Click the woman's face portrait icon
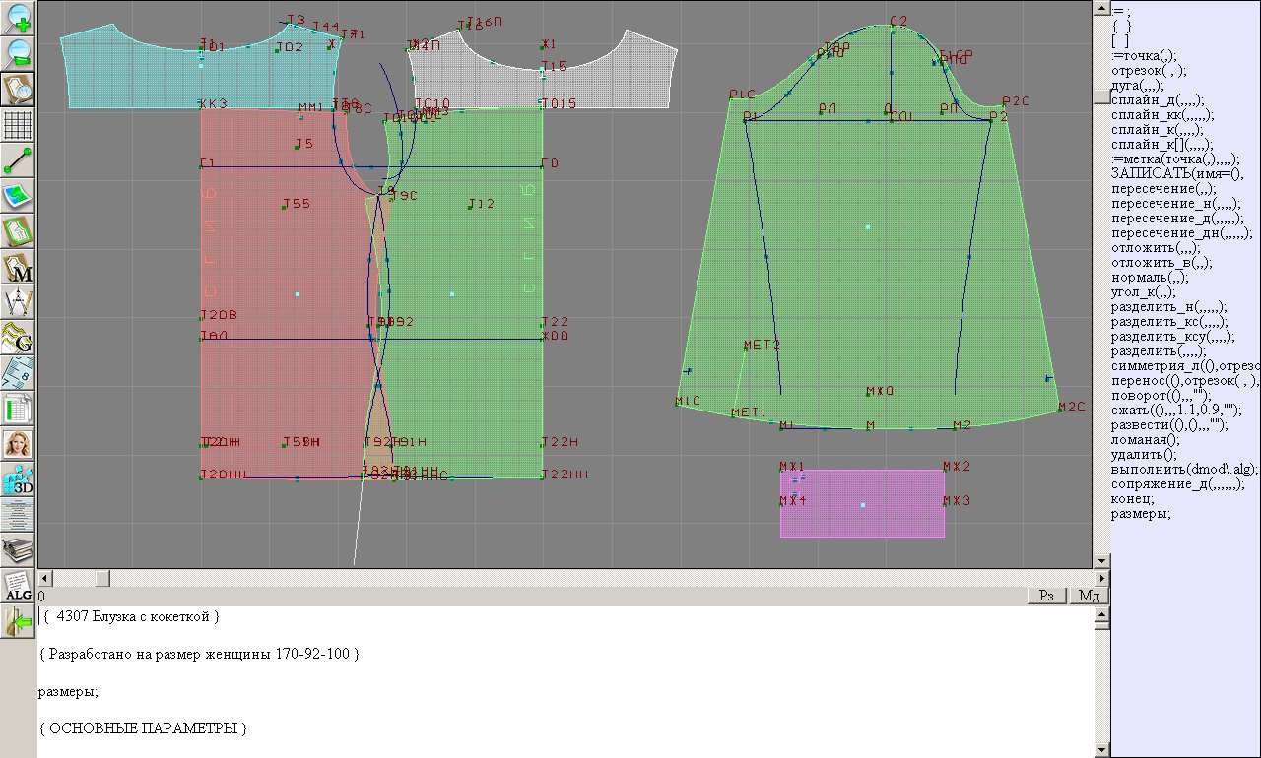 click(x=19, y=443)
